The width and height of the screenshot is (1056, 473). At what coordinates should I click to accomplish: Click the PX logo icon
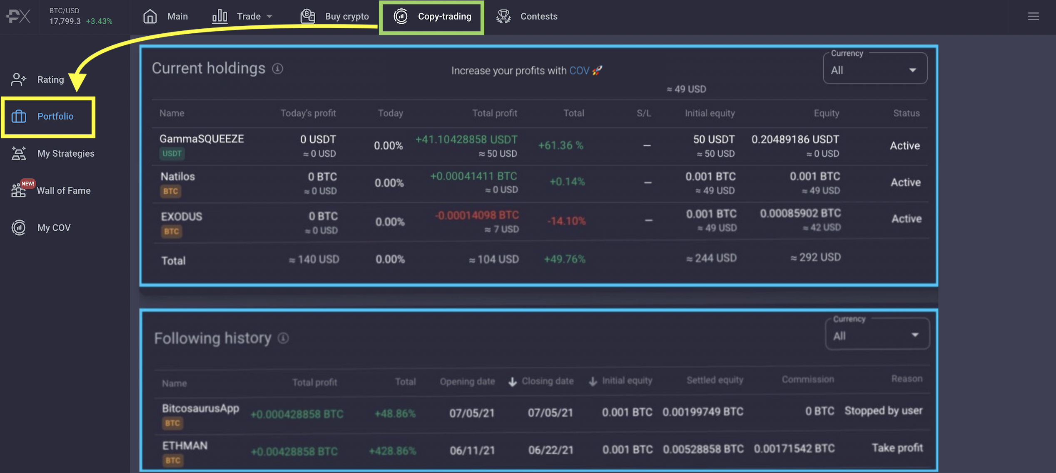(19, 17)
